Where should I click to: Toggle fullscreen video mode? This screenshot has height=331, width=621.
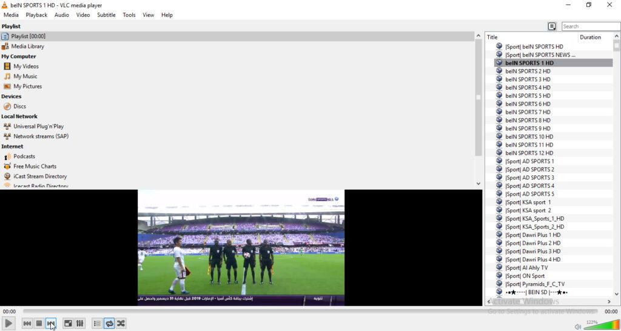point(68,324)
